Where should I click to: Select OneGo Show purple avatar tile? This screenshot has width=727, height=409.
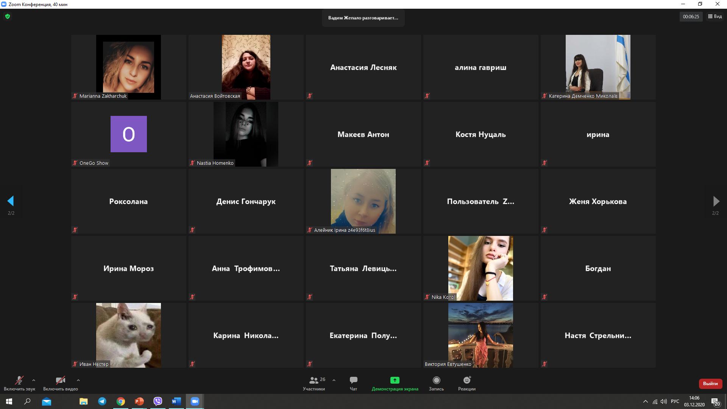click(129, 134)
